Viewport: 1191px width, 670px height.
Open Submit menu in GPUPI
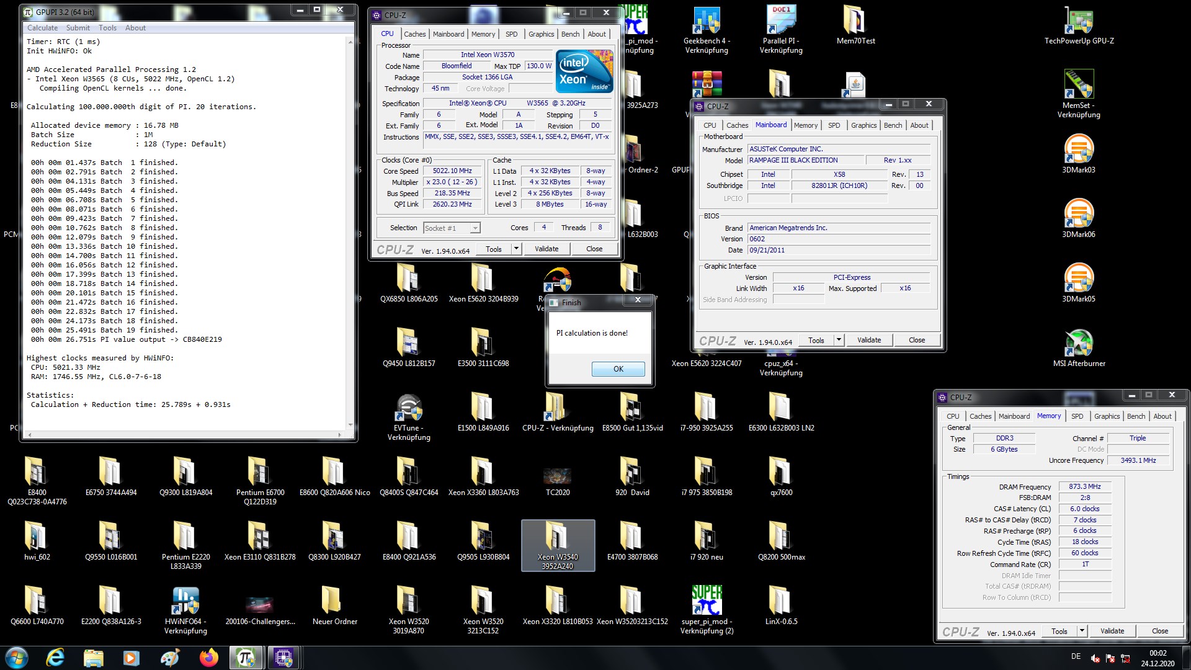[78, 28]
